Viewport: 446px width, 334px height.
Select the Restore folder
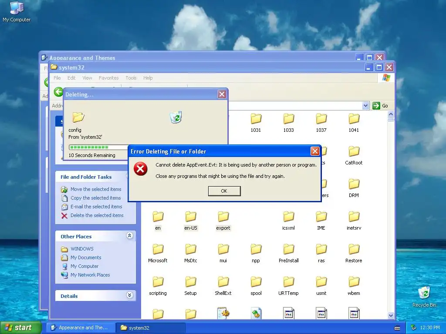tap(354, 254)
